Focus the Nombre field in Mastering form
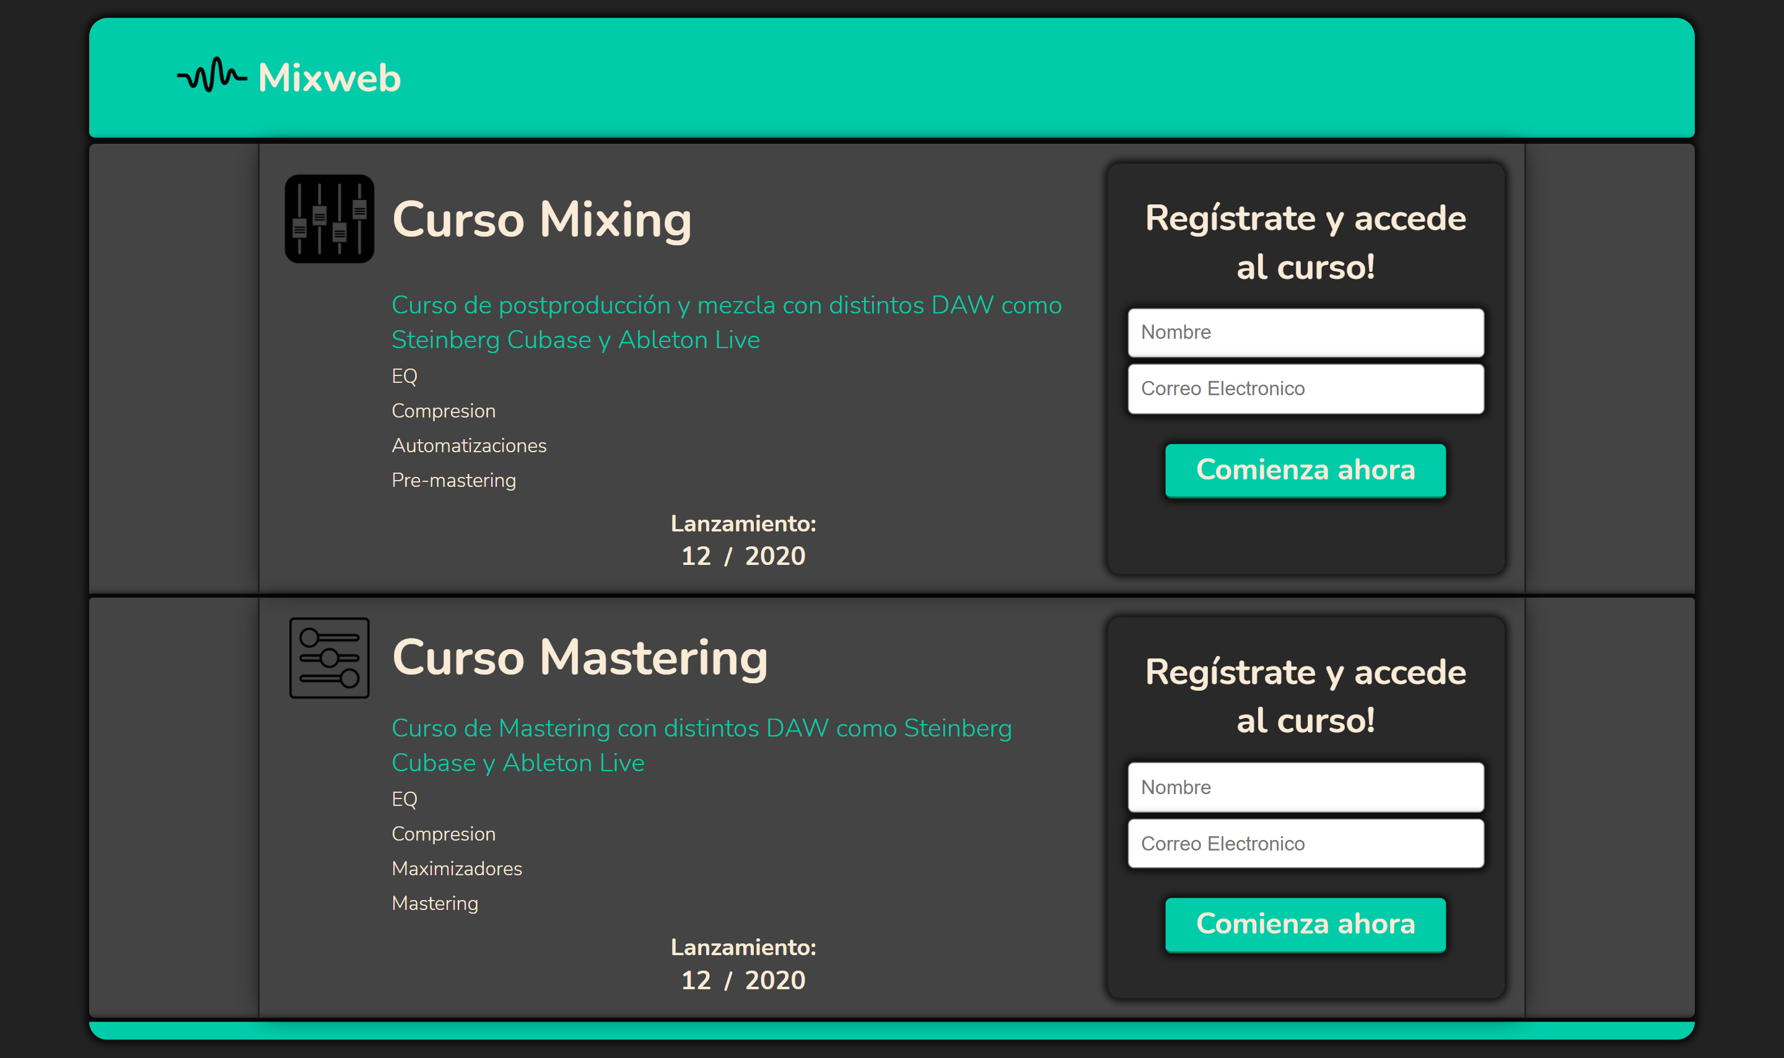The width and height of the screenshot is (1784, 1058). pyautogui.click(x=1306, y=787)
